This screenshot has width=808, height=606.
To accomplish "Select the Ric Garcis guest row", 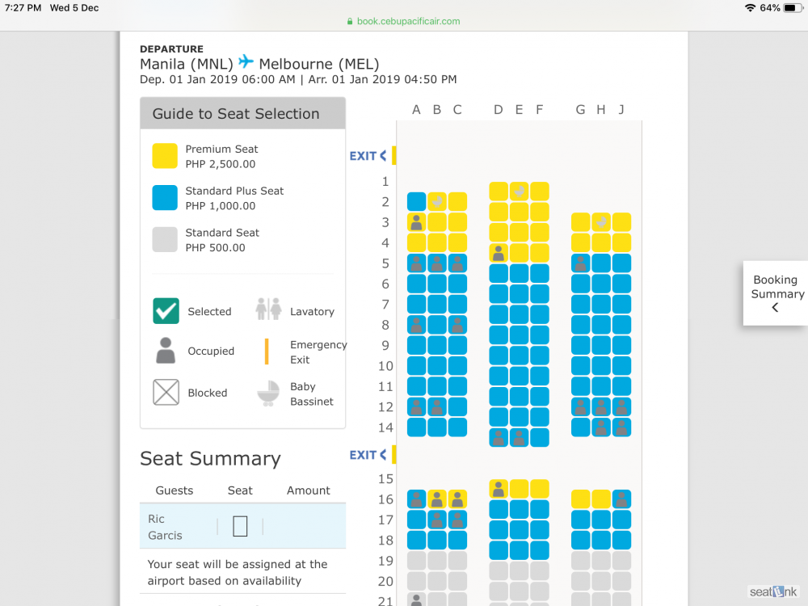I will [x=242, y=526].
